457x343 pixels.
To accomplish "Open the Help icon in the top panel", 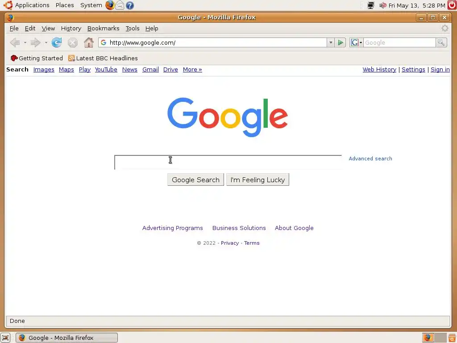I will [130, 5].
